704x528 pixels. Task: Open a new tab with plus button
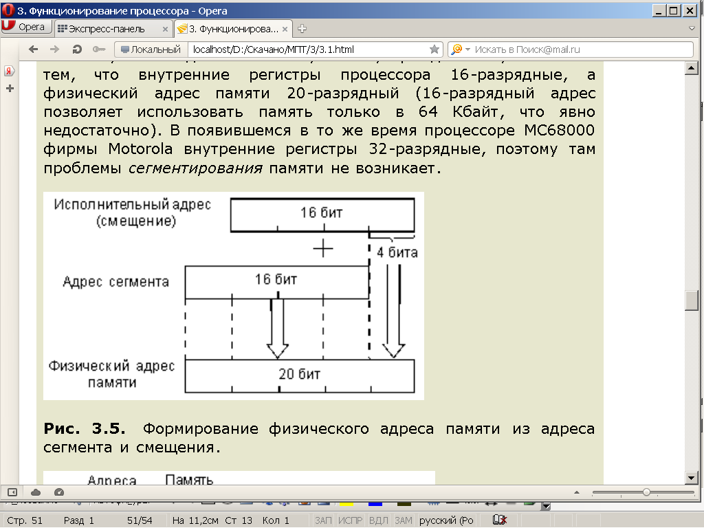point(302,29)
